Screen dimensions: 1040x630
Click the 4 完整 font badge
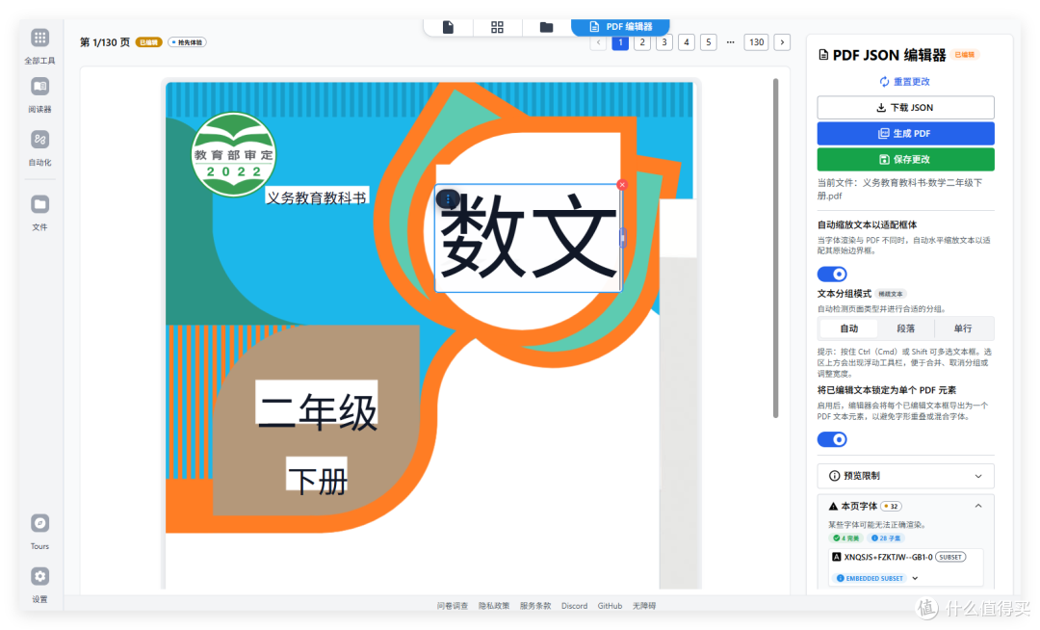click(x=846, y=538)
